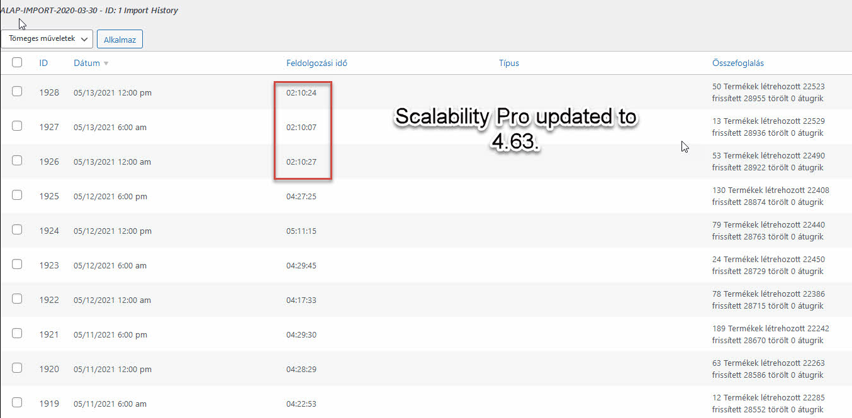This screenshot has height=418, width=852.
Task: Sort records by the ID column
Action: pyautogui.click(x=43, y=63)
